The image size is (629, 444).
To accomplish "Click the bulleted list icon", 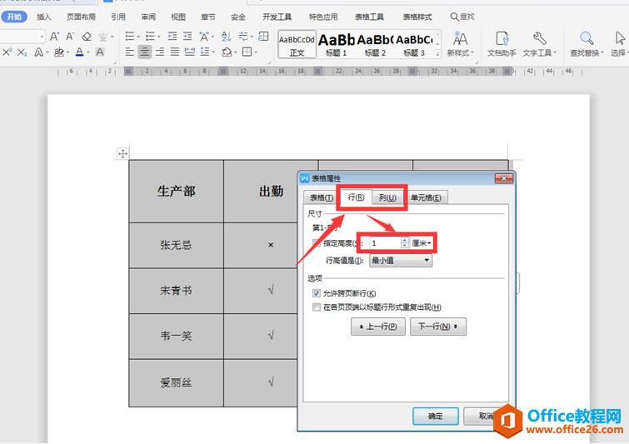I will tap(130, 37).
